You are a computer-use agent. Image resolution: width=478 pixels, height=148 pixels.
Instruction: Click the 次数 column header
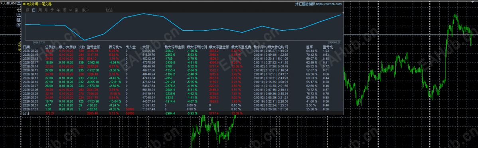pyautogui.click(x=82, y=47)
